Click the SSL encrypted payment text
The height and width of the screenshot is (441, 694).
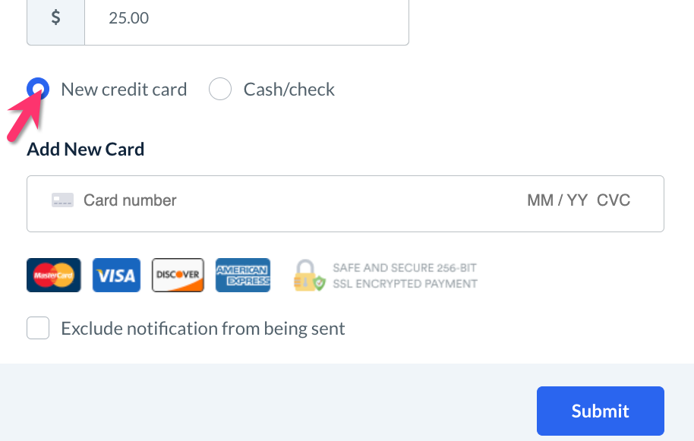click(x=405, y=276)
